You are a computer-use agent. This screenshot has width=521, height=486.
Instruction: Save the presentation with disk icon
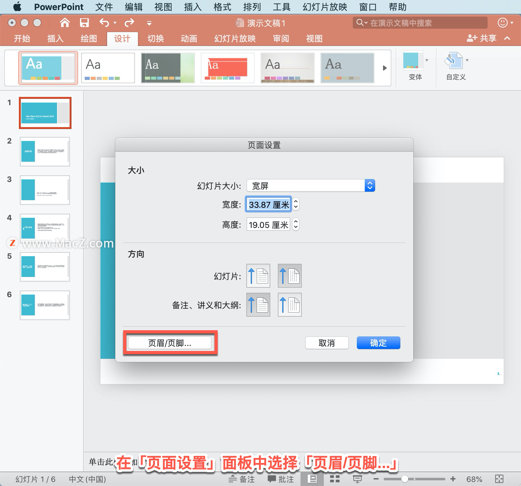point(84,23)
